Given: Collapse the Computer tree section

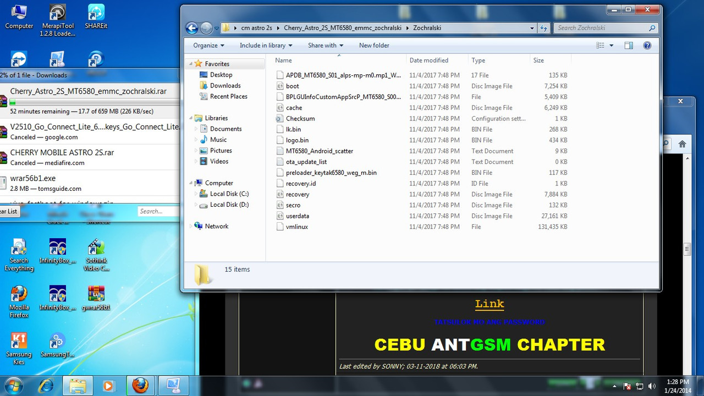Looking at the screenshot, I should pos(192,183).
